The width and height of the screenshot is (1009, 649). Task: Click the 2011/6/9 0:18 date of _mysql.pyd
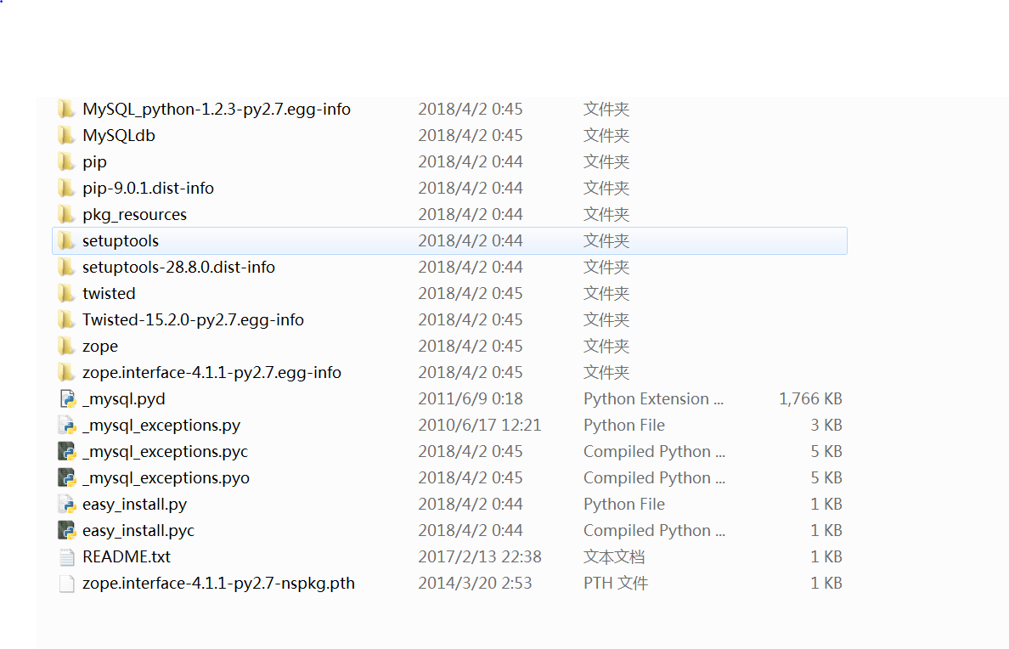point(471,399)
